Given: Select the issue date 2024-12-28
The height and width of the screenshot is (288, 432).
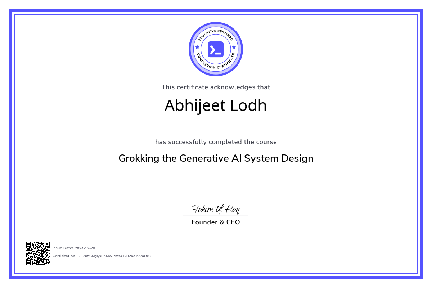Looking at the screenshot, I should pos(85,248).
